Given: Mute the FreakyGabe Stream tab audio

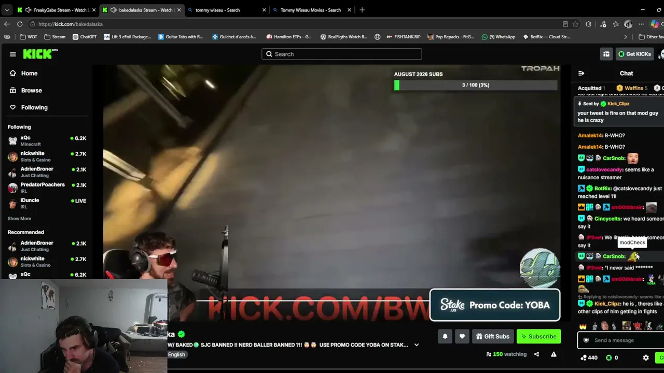Looking at the screenshot, I should pyautogui.click(x=28, y=10).
